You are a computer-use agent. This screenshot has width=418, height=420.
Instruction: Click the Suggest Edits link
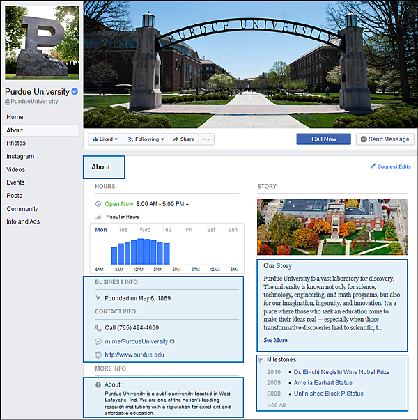click(394, 166)
